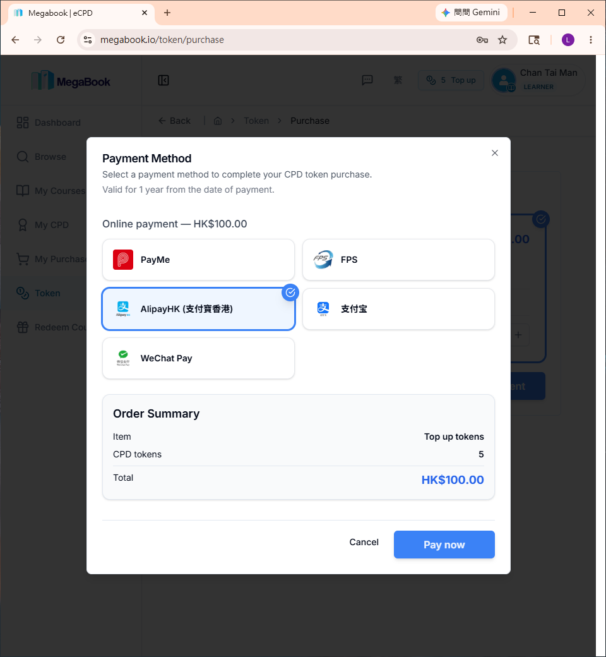
Task: Open Token sidebar item
Action: coord(38,293)
